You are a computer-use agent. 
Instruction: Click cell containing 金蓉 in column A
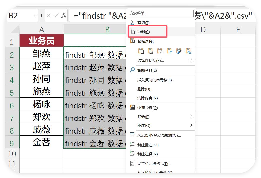42,142
